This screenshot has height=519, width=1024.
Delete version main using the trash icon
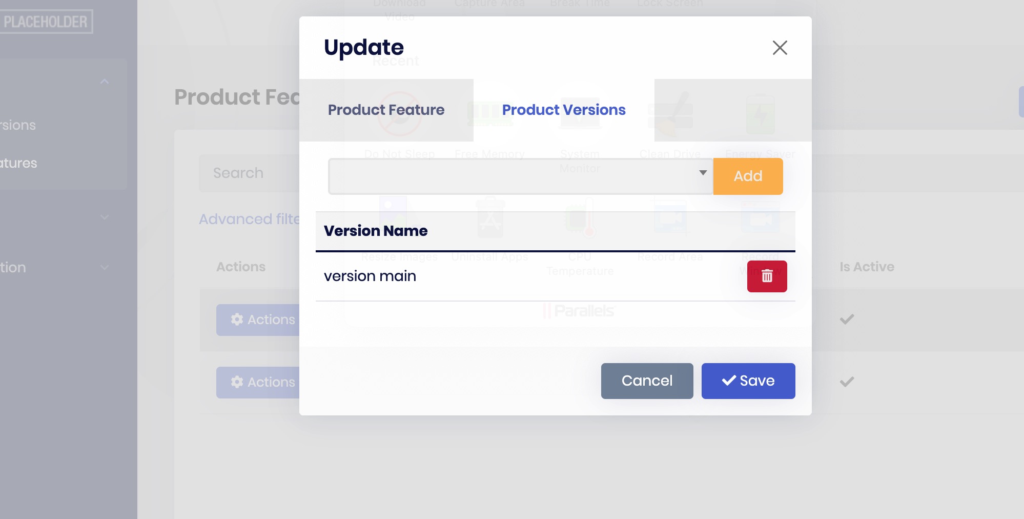[767, 276]
